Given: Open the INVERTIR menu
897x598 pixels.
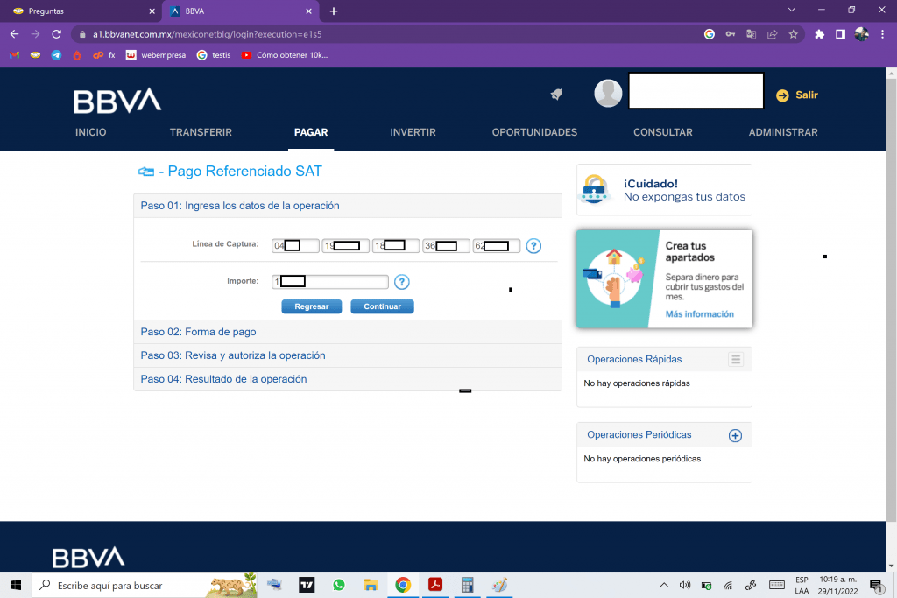Looking at the screenshot, I should (x=413, y=132).
